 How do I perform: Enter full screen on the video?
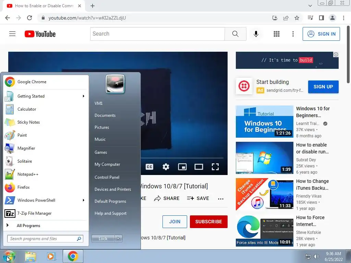pos(215,167)
